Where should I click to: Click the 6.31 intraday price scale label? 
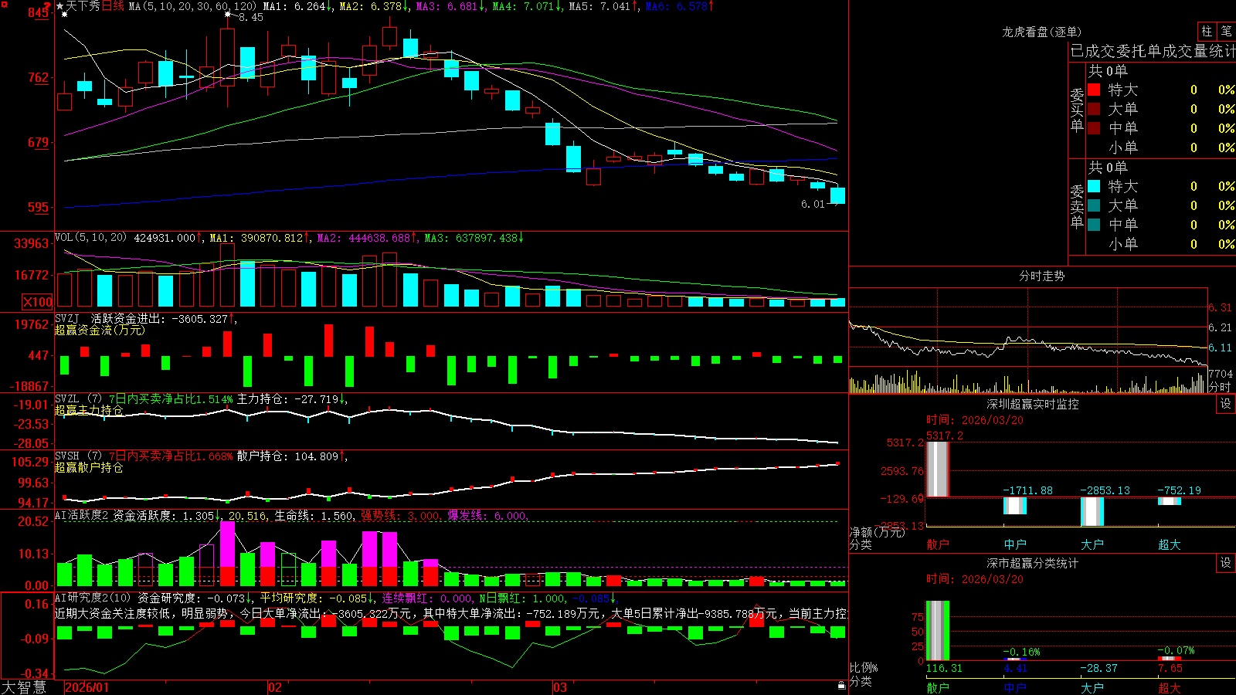[1221, 307]
